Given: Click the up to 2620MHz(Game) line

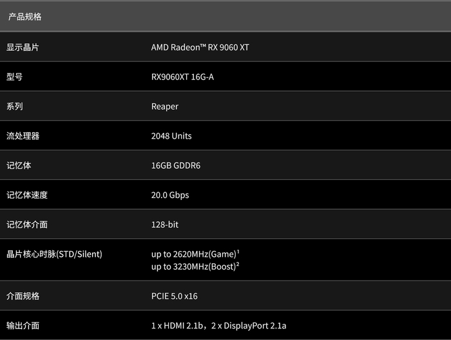Looking at the screenshot, I should point(195,254).
